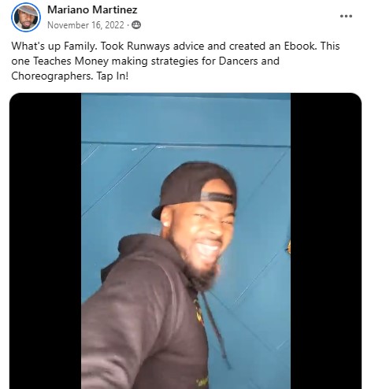Image resolution: width=371 pixels, height=389 pixels.
Task: Click the left black letterbox bar of video
Action: point(46,241)
